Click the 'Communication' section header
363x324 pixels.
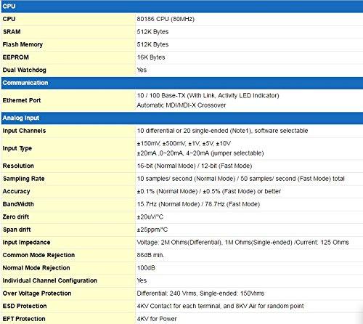click(182, 83)
